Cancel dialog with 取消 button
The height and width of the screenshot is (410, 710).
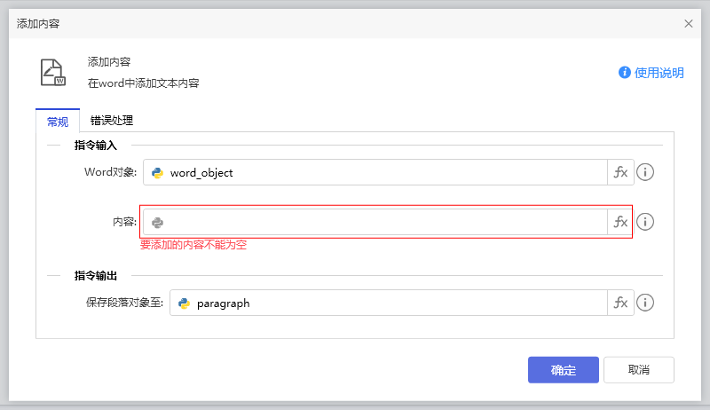click(x=638, y=370)
